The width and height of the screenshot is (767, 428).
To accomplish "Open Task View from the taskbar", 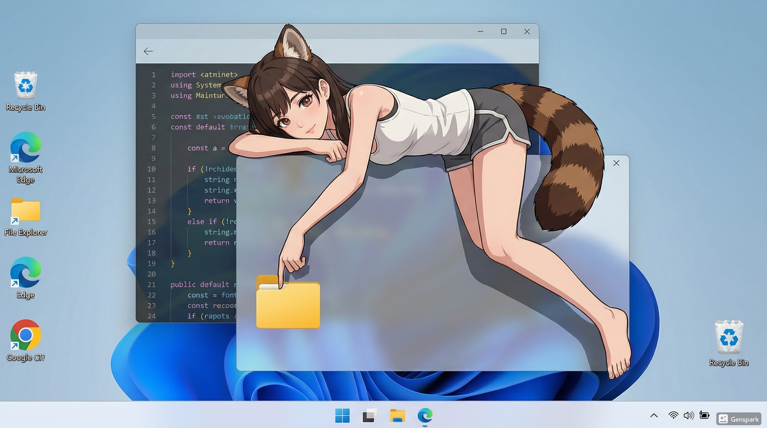I will (370, 415).
